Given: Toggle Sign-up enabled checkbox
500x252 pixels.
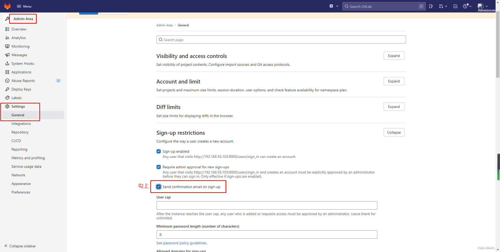Looking at the screenshot, I should point(159,151).
